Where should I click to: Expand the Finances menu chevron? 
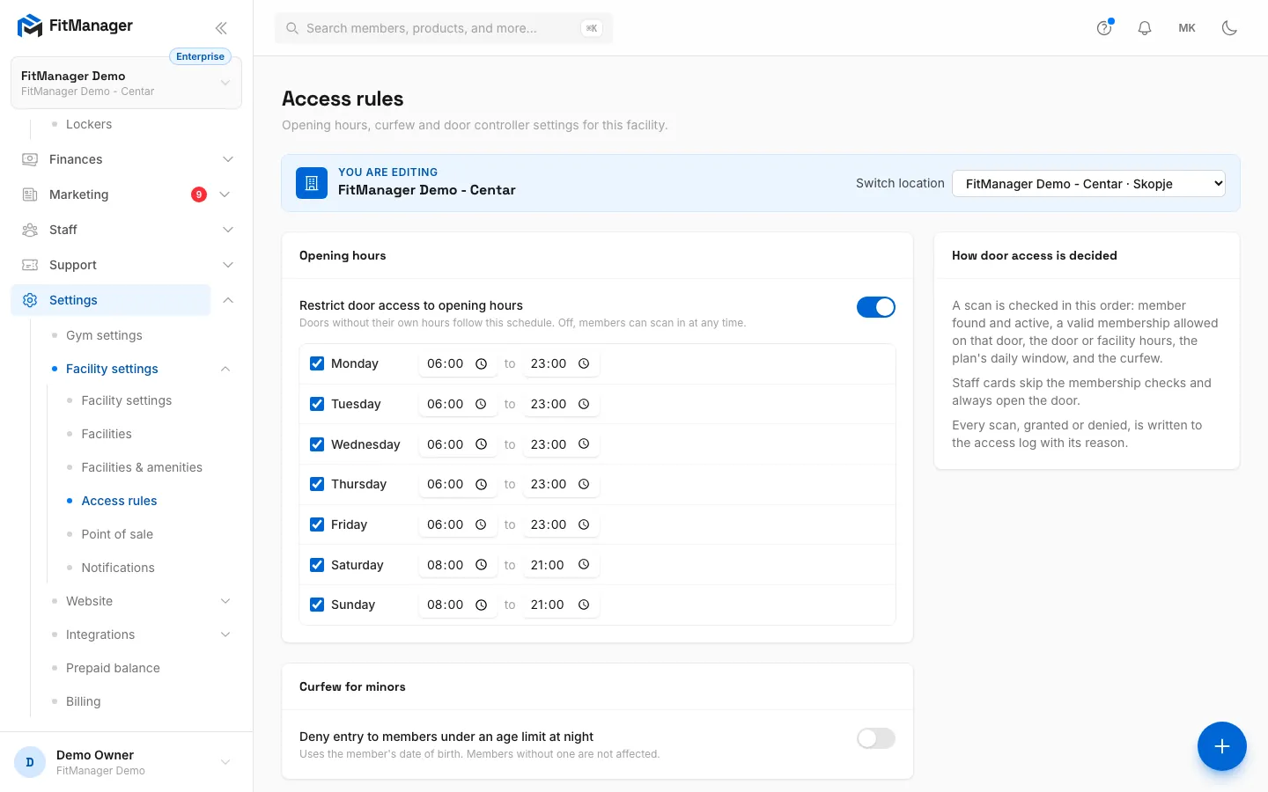(x=228, y=159)
